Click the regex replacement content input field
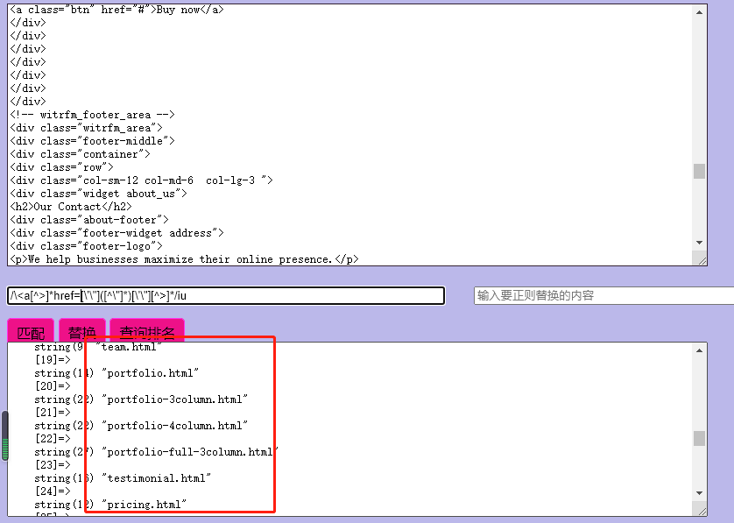 [x=603, y=296]
